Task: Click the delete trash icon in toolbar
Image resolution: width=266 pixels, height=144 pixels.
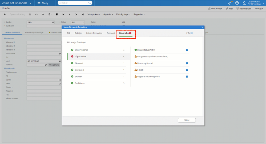Action: 57,14
